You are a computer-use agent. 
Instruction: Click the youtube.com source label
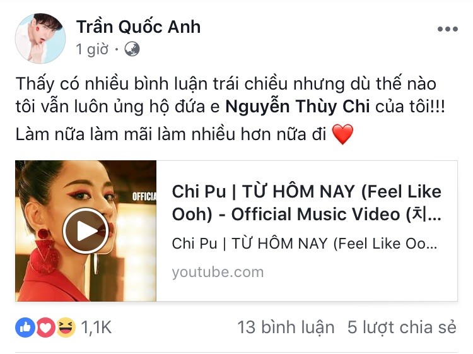point(218,272)
